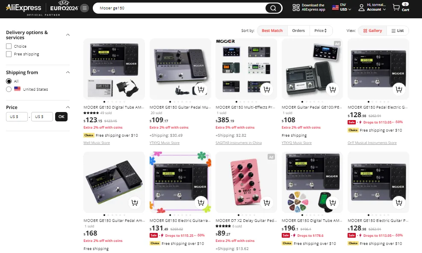Viewport: 422px width, 253px height.
Task: Open the hamburger category menu icon
Action: point(85,8)
